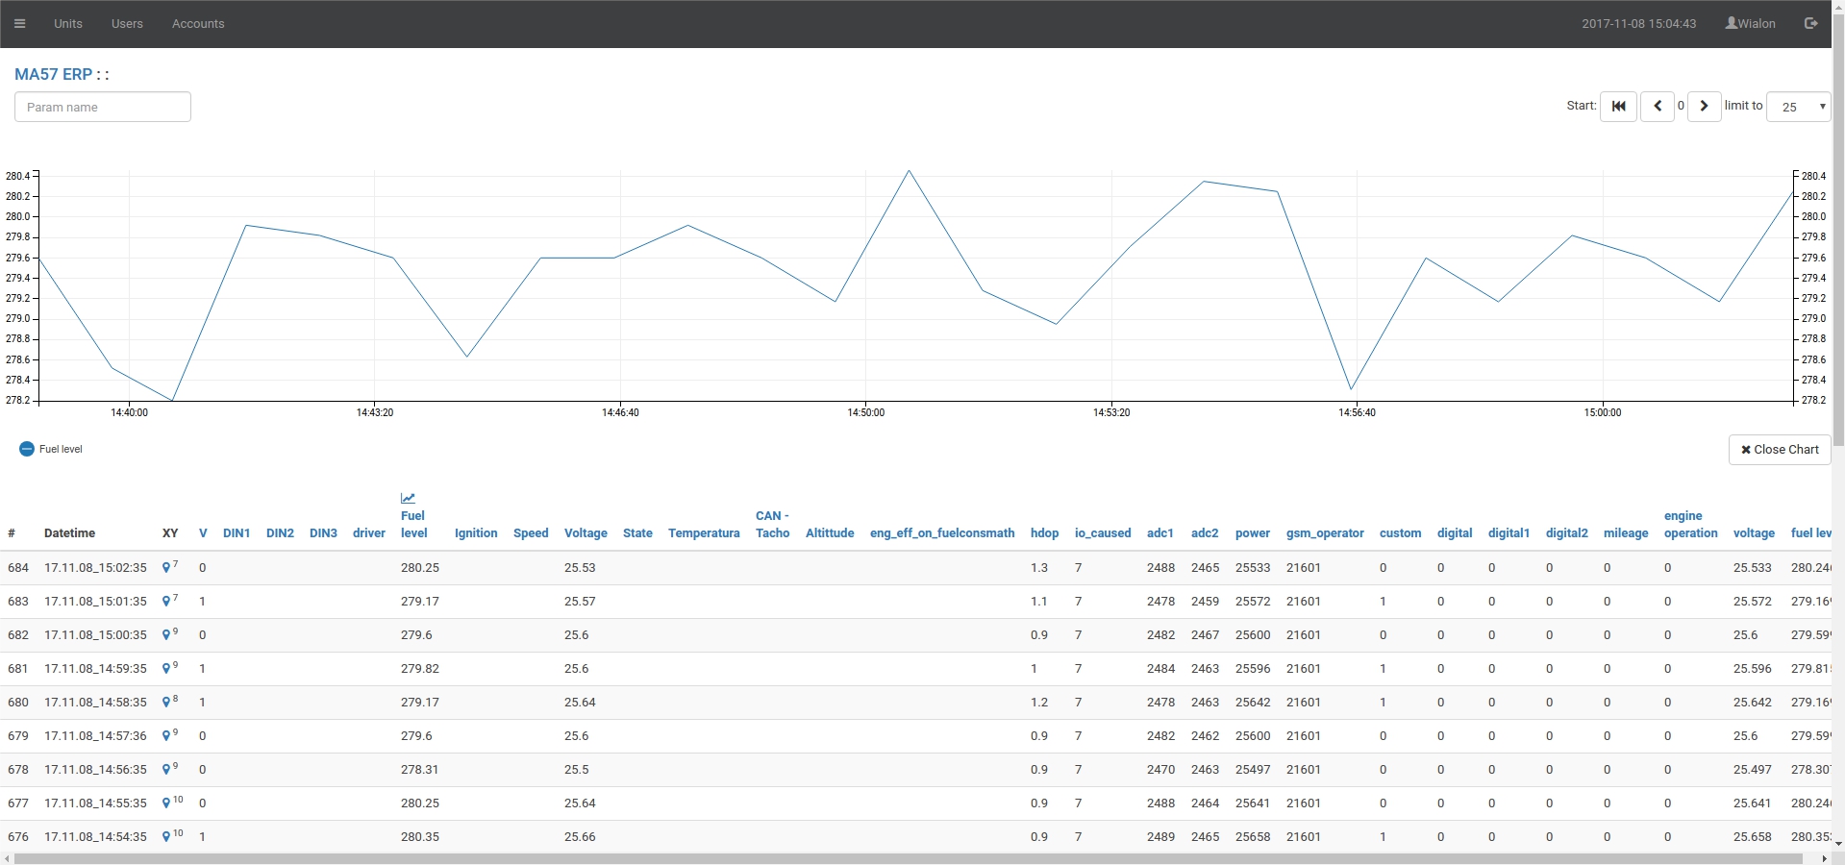Click the map pin icon in row 680
The width and height of the screenshot is (1845, 865).
click(x=166, y=703)
